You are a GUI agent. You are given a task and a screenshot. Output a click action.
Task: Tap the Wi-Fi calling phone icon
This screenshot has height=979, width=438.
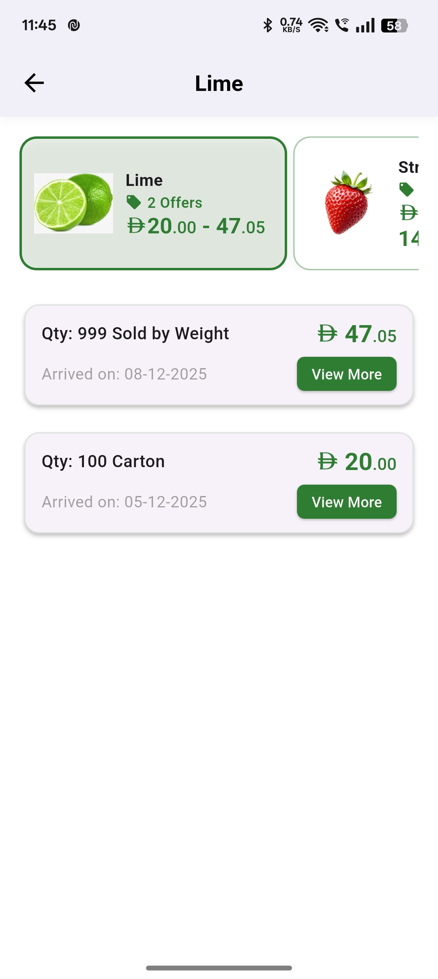click(x=342, y=25)
